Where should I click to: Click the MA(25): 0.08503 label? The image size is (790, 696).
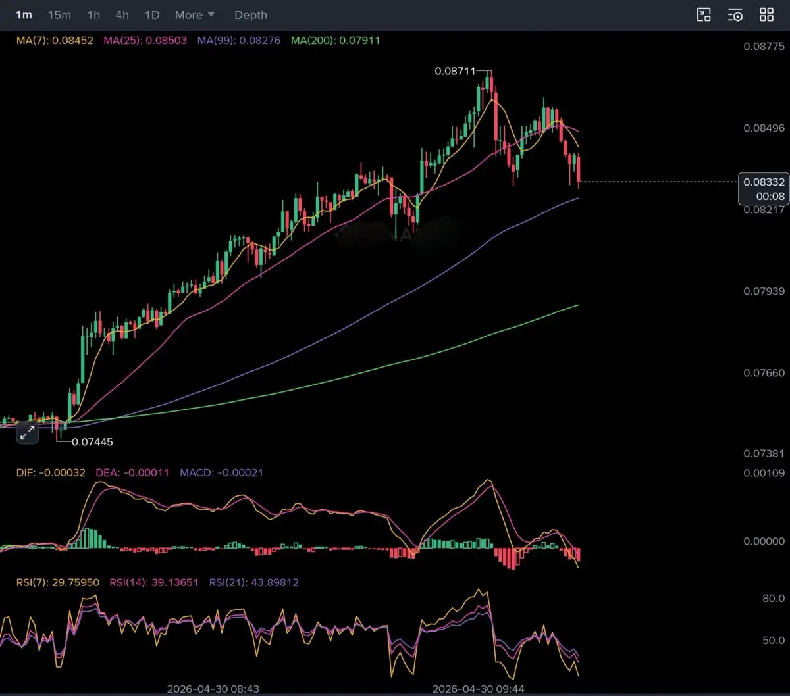pos(145,40)
